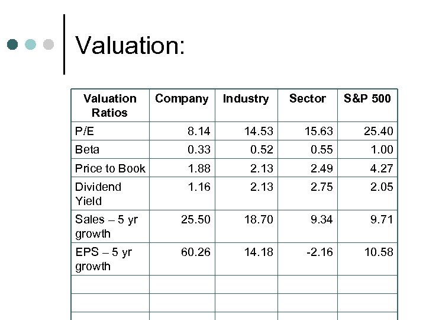426x320 pixels.
Task: Click the EPS – 5 yr growth label
Action: [105, 259]
